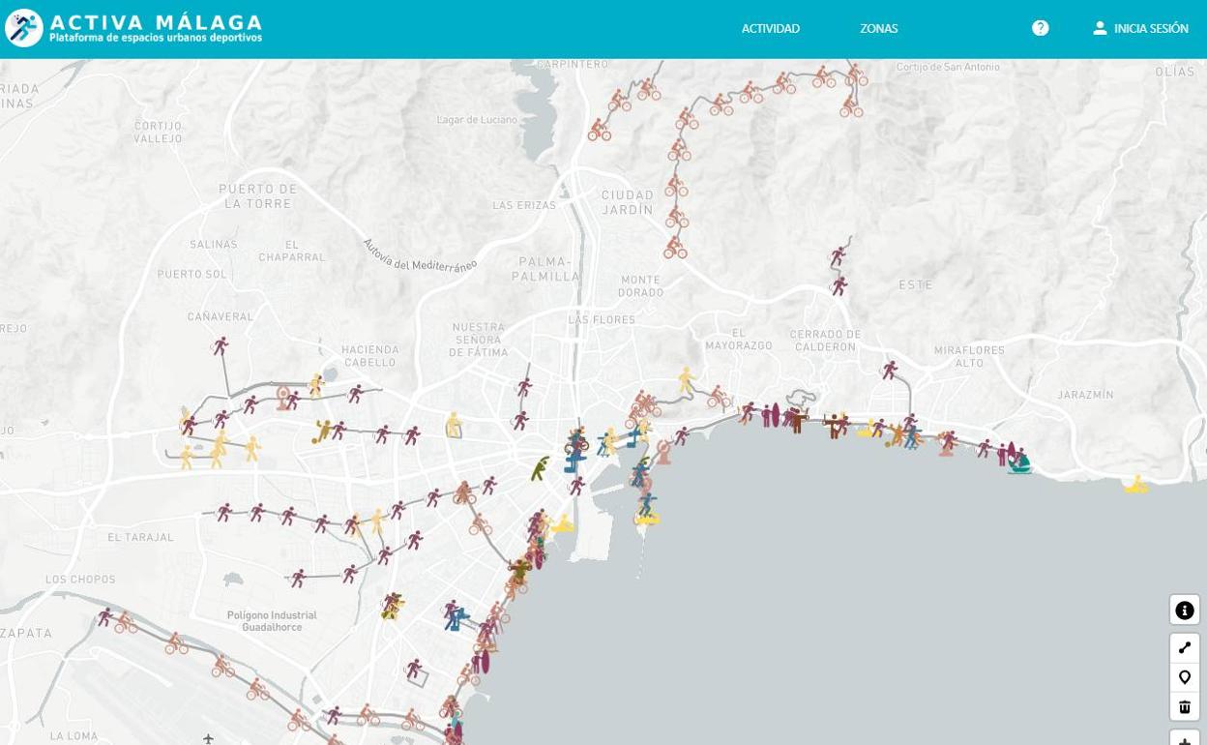
Task: Click the cyclist marker near Zapata
Action: coord(126,624)
